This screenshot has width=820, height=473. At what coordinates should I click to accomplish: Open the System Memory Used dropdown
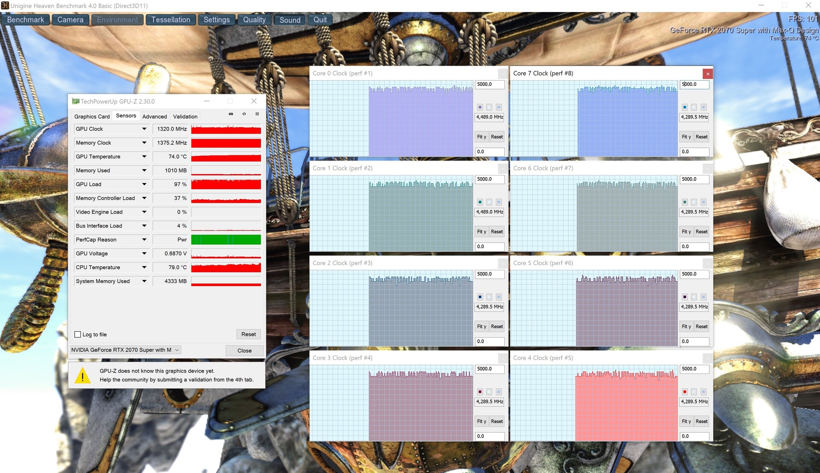coord(144,281)
